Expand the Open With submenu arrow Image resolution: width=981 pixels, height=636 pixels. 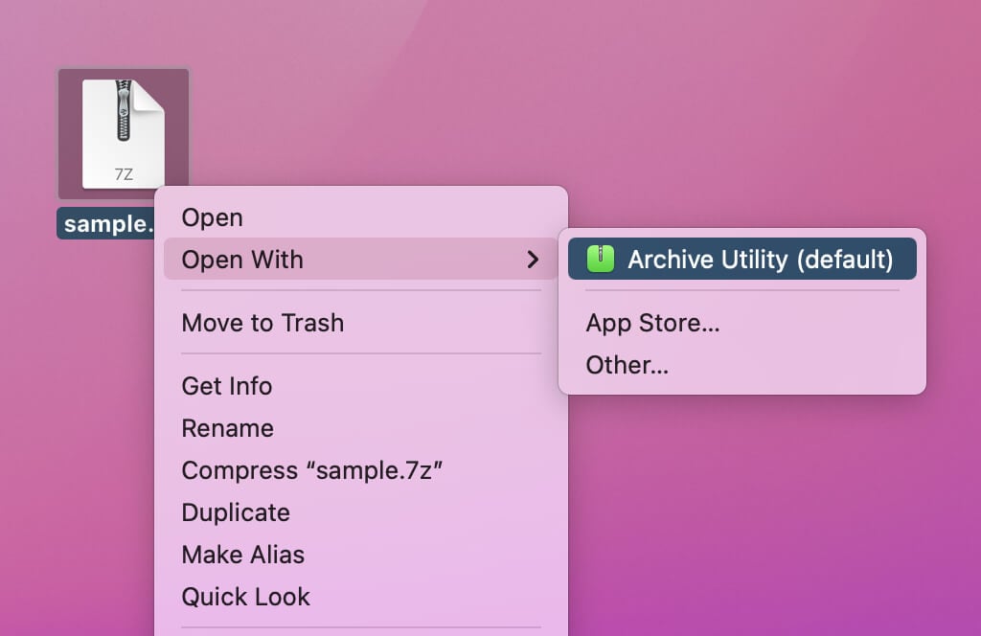point(533,260)
